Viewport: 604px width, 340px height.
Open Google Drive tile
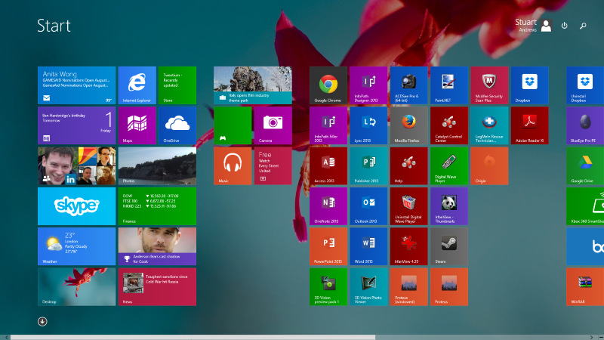click(585, 165)
